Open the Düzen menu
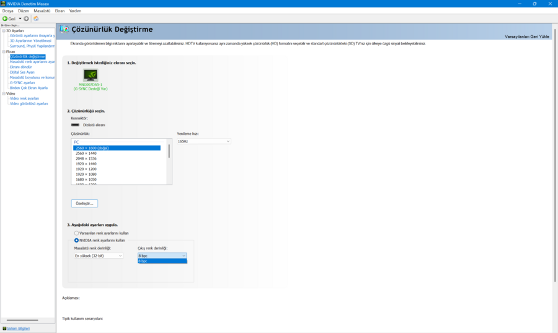 pos(24,11)
